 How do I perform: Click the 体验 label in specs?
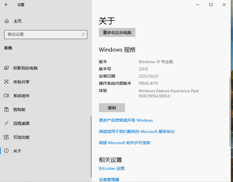pos(103,91)
